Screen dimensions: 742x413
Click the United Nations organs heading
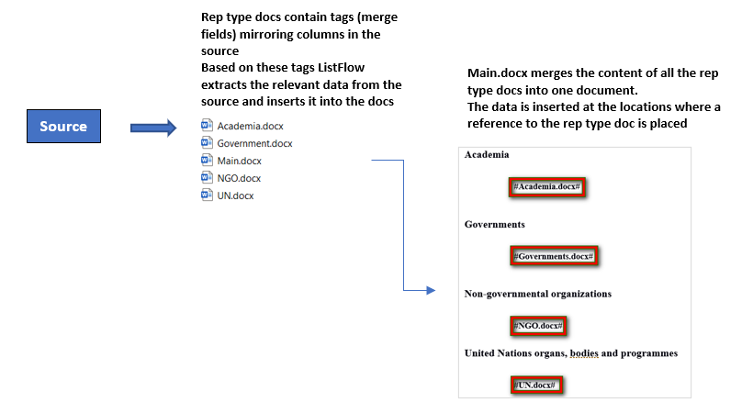point(570,353)
